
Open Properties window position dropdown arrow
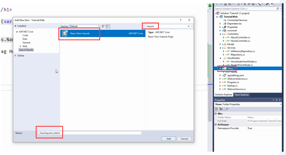[273, 100]
